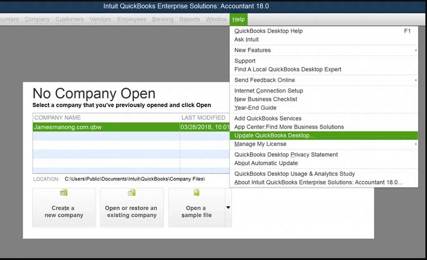Open the Employees menu

[132, 19]
